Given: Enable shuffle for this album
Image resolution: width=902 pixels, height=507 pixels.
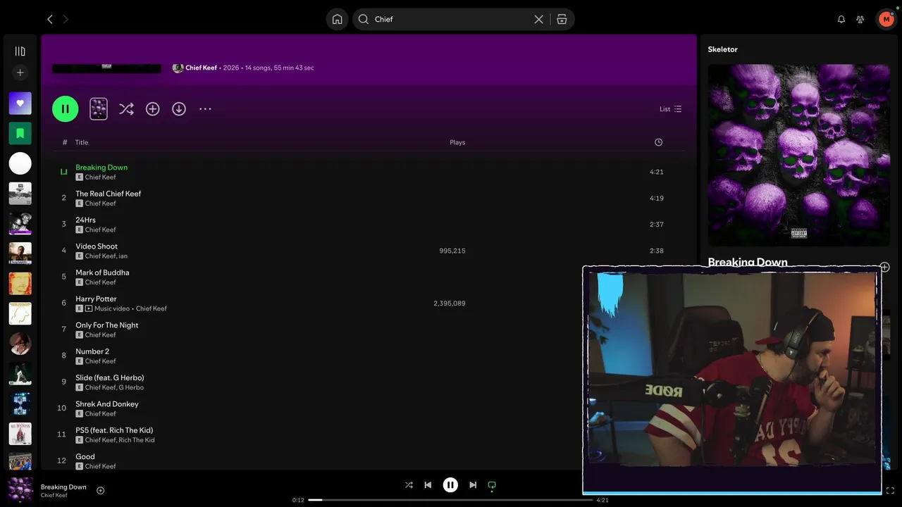Looking at the screenshot, I should pyautogui.click(x=126, y=108).
